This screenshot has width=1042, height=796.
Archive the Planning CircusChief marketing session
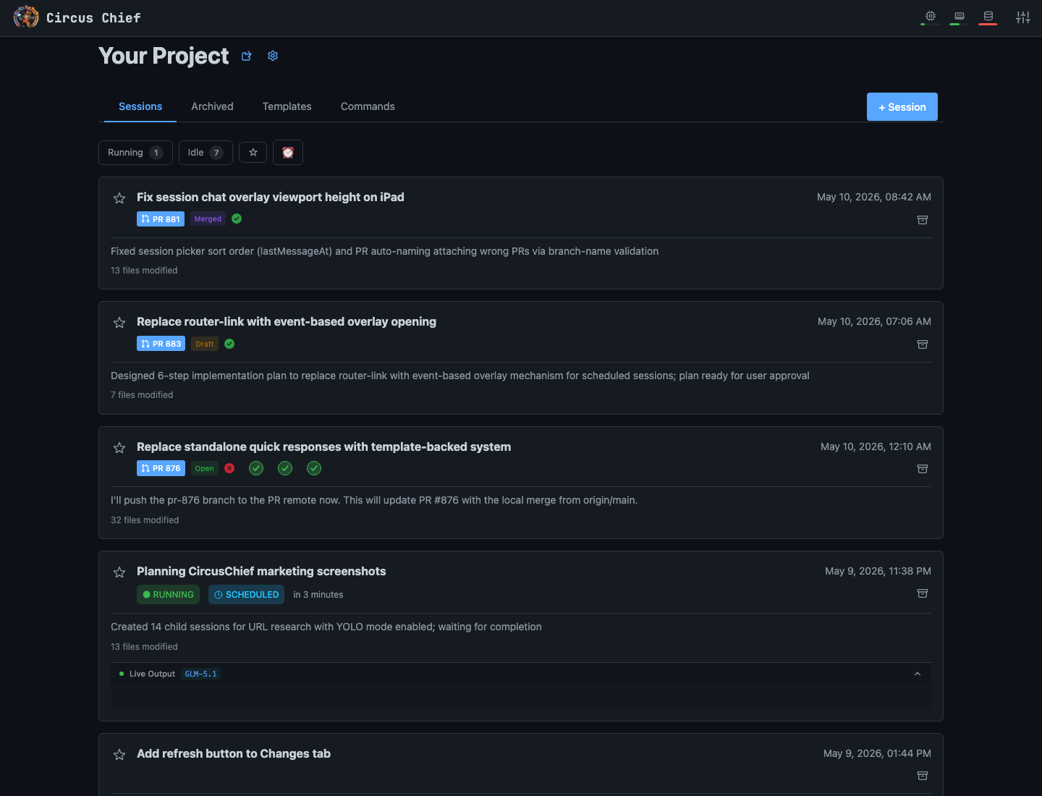click(x=923, y=593)
